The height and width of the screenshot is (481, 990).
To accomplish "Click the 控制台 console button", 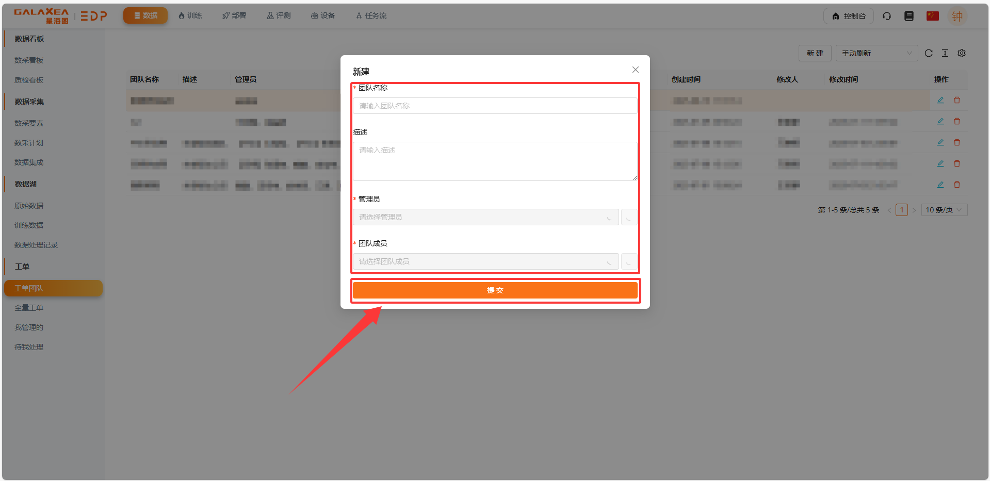I will point(848,16).
